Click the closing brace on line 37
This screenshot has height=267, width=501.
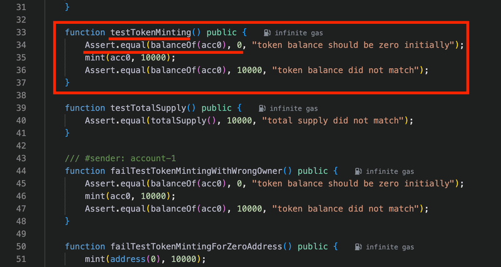pos(67,83)
